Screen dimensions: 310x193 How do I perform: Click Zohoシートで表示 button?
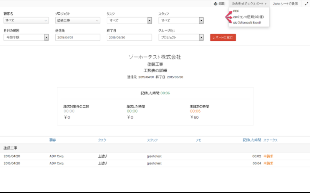click(285, 3)
